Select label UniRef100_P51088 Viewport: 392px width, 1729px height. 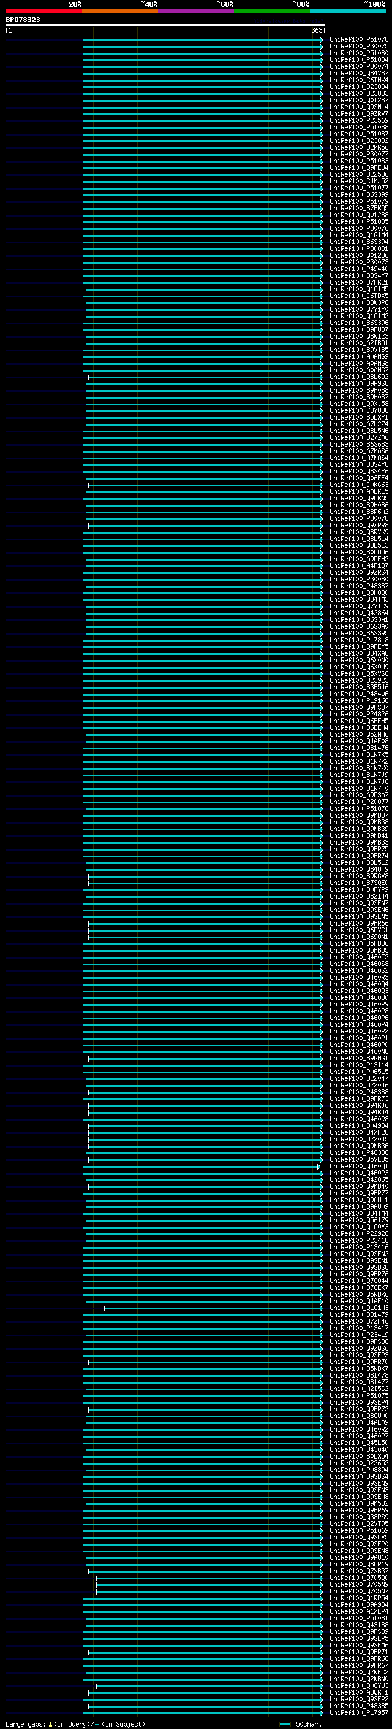pyautogui.click(x=359, y=128)
